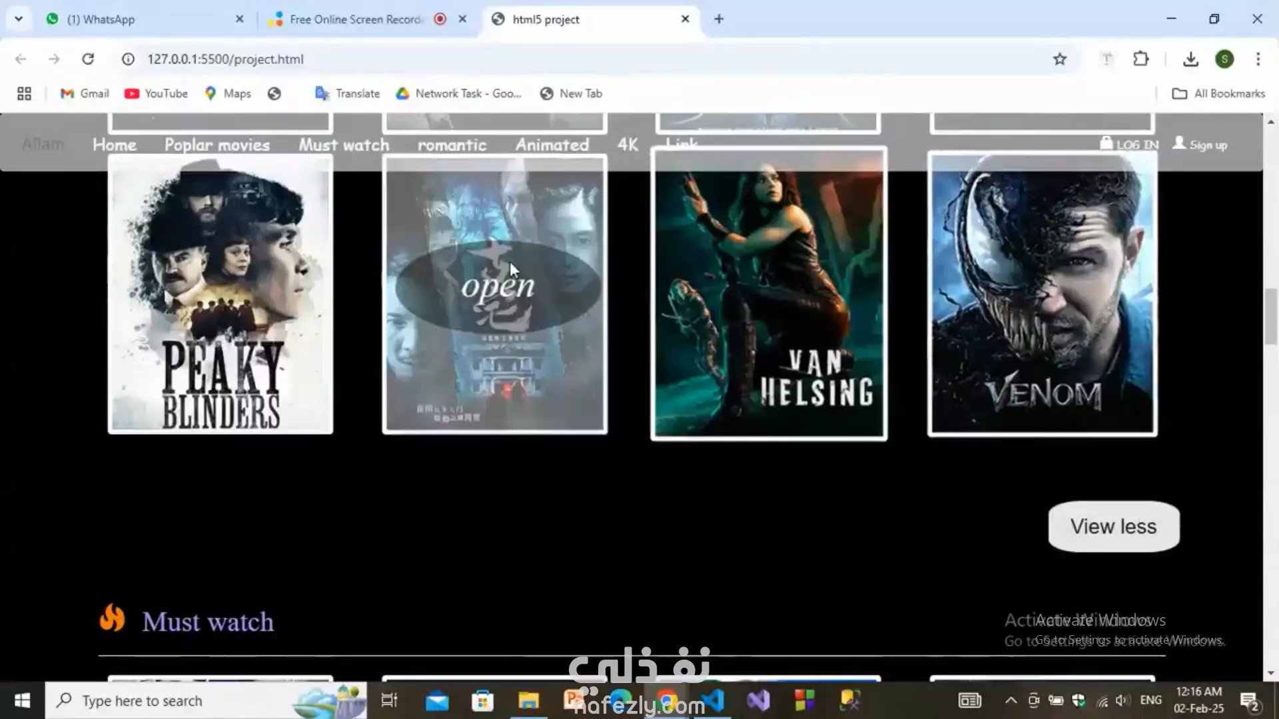Open Chrome three-dot menu
The image size is (1279, 719).
(x=1258, y=59)
